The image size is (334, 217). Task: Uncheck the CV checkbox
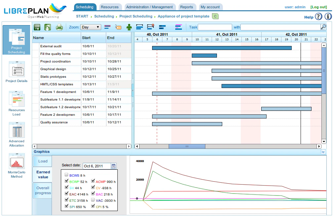tap(93, 187)
